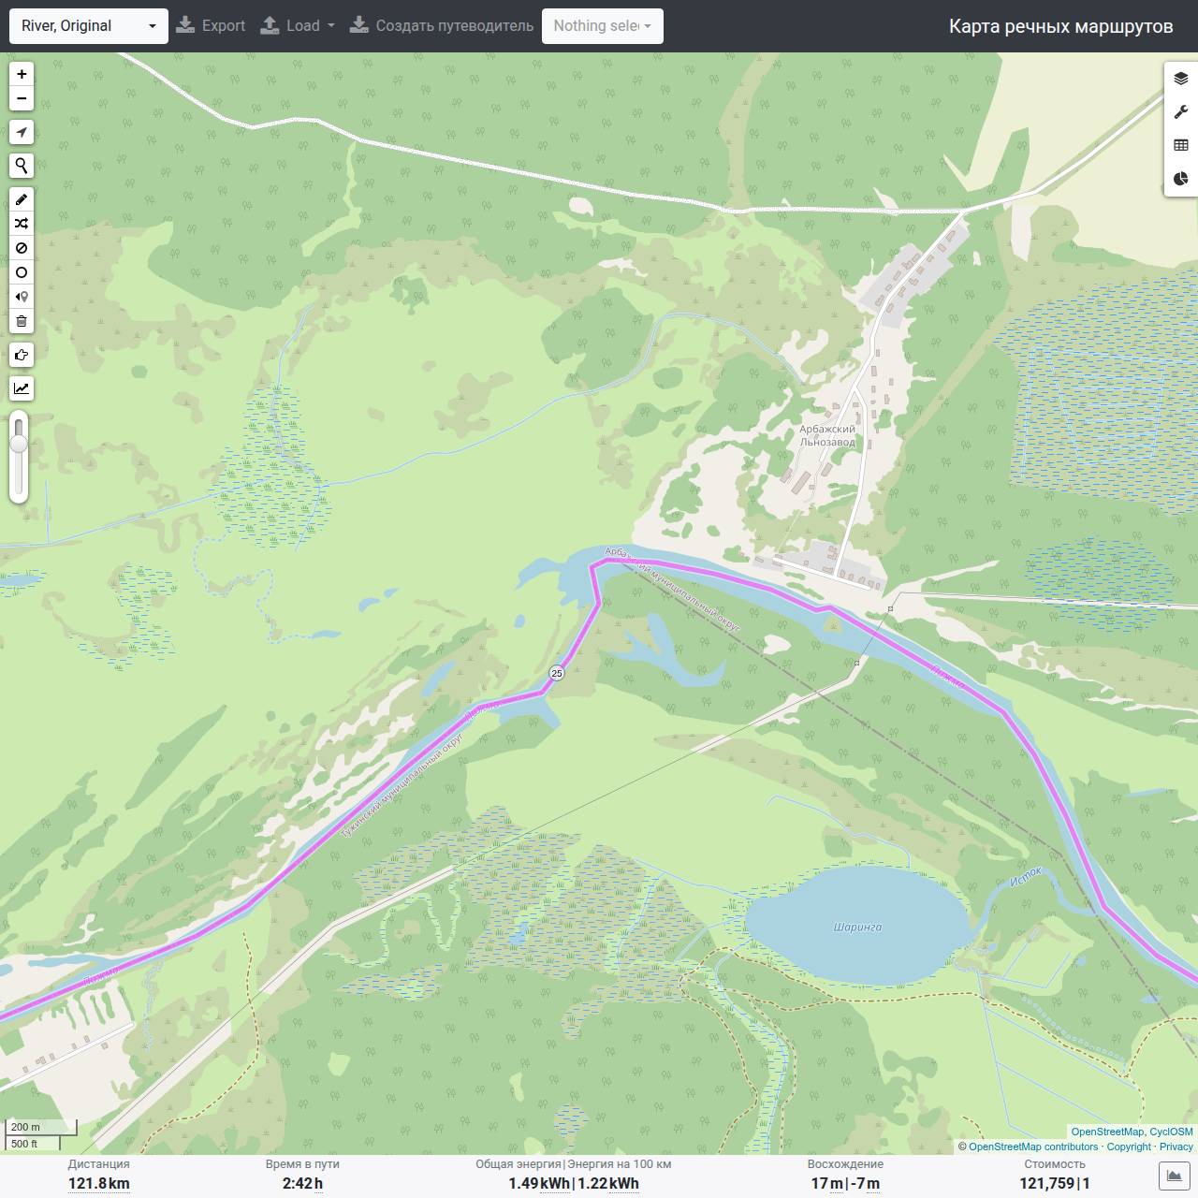The width and height of the screenshot is (1198, 1198).
Task: Delete route with the trash icon
Action: coord(22,321)
